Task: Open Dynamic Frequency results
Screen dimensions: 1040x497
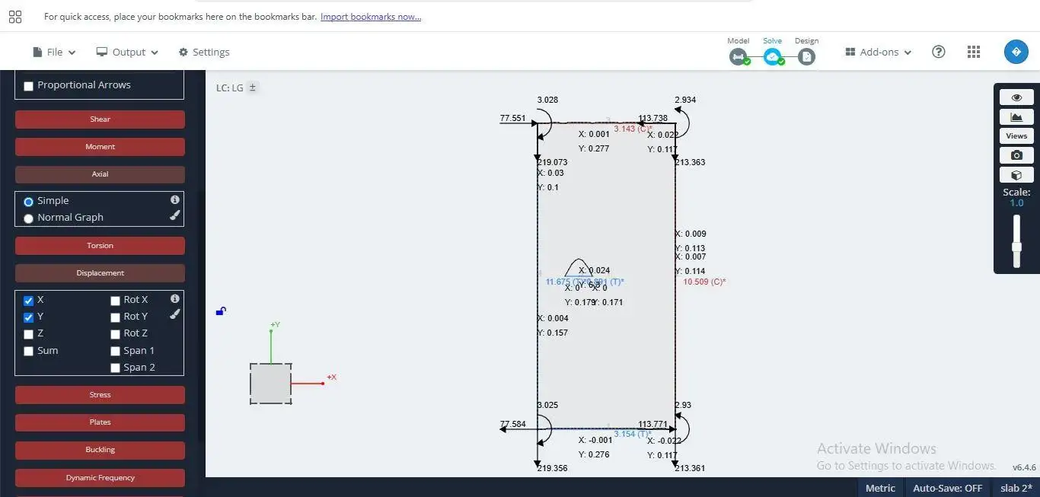Action: [x=100, y=478]
